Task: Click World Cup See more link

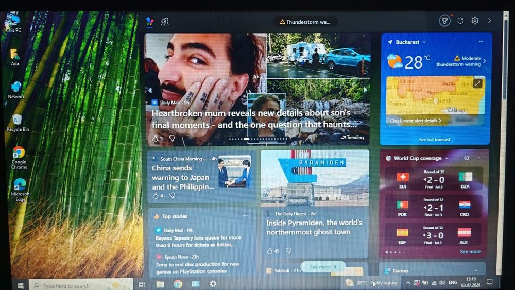Action: [x=470, y=251]
